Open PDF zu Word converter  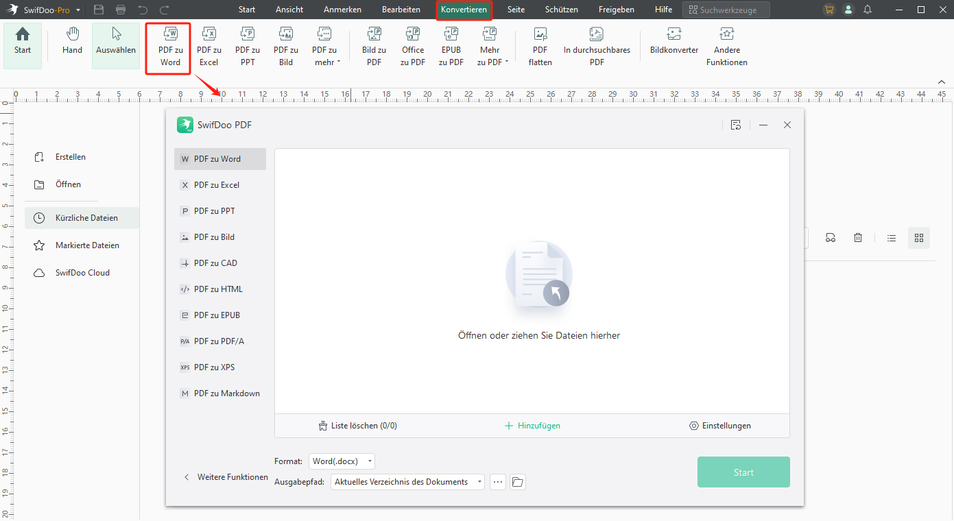[170, 48]
